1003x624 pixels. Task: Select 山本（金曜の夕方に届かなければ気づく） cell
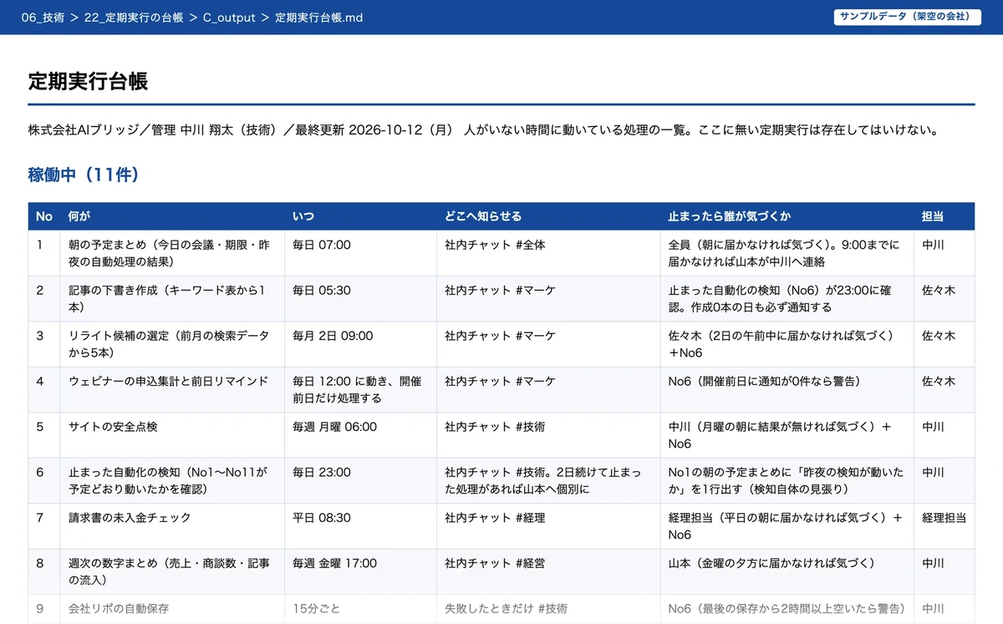787,571
